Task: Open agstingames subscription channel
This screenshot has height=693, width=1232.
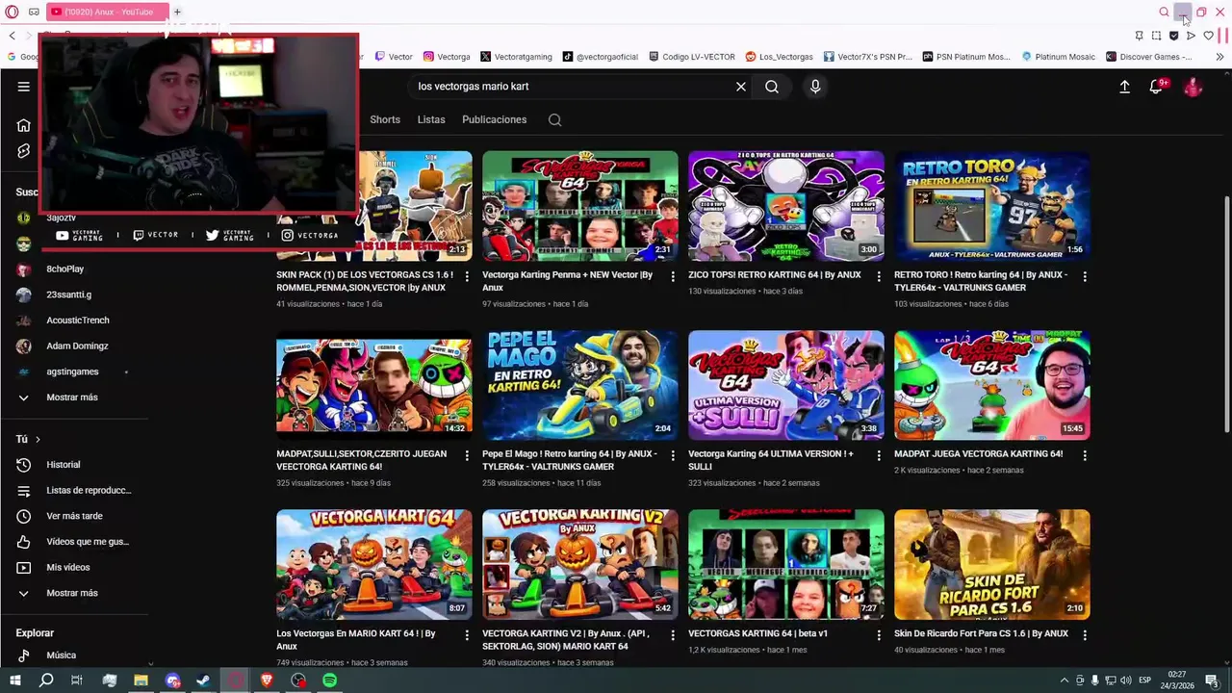Action: click(72, 372)
